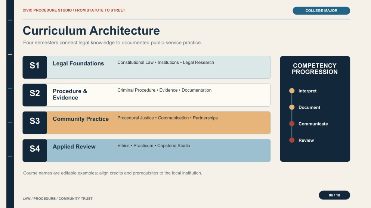Click the Review step dot
The width and height of the screenshot is (371, 208).
pyautogui.click(x=292, y=140)
